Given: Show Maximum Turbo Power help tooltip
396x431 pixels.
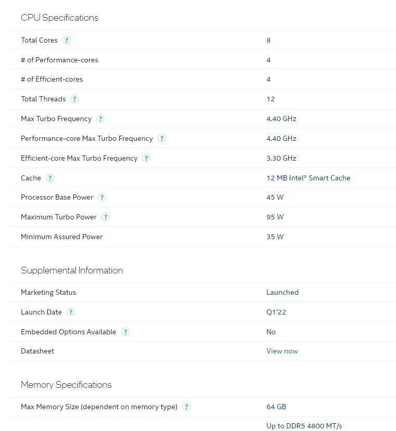Looking at the screenshot, I should click(106, 217).
